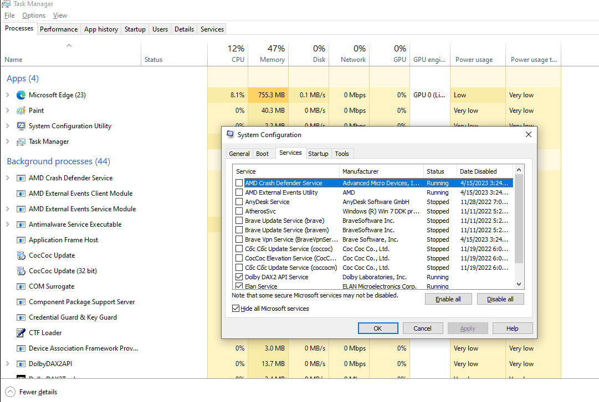Click the CocCoc Update (32 bit) icon
The width and height of the screenshot is (599, 402).
[x=21, y=271]
